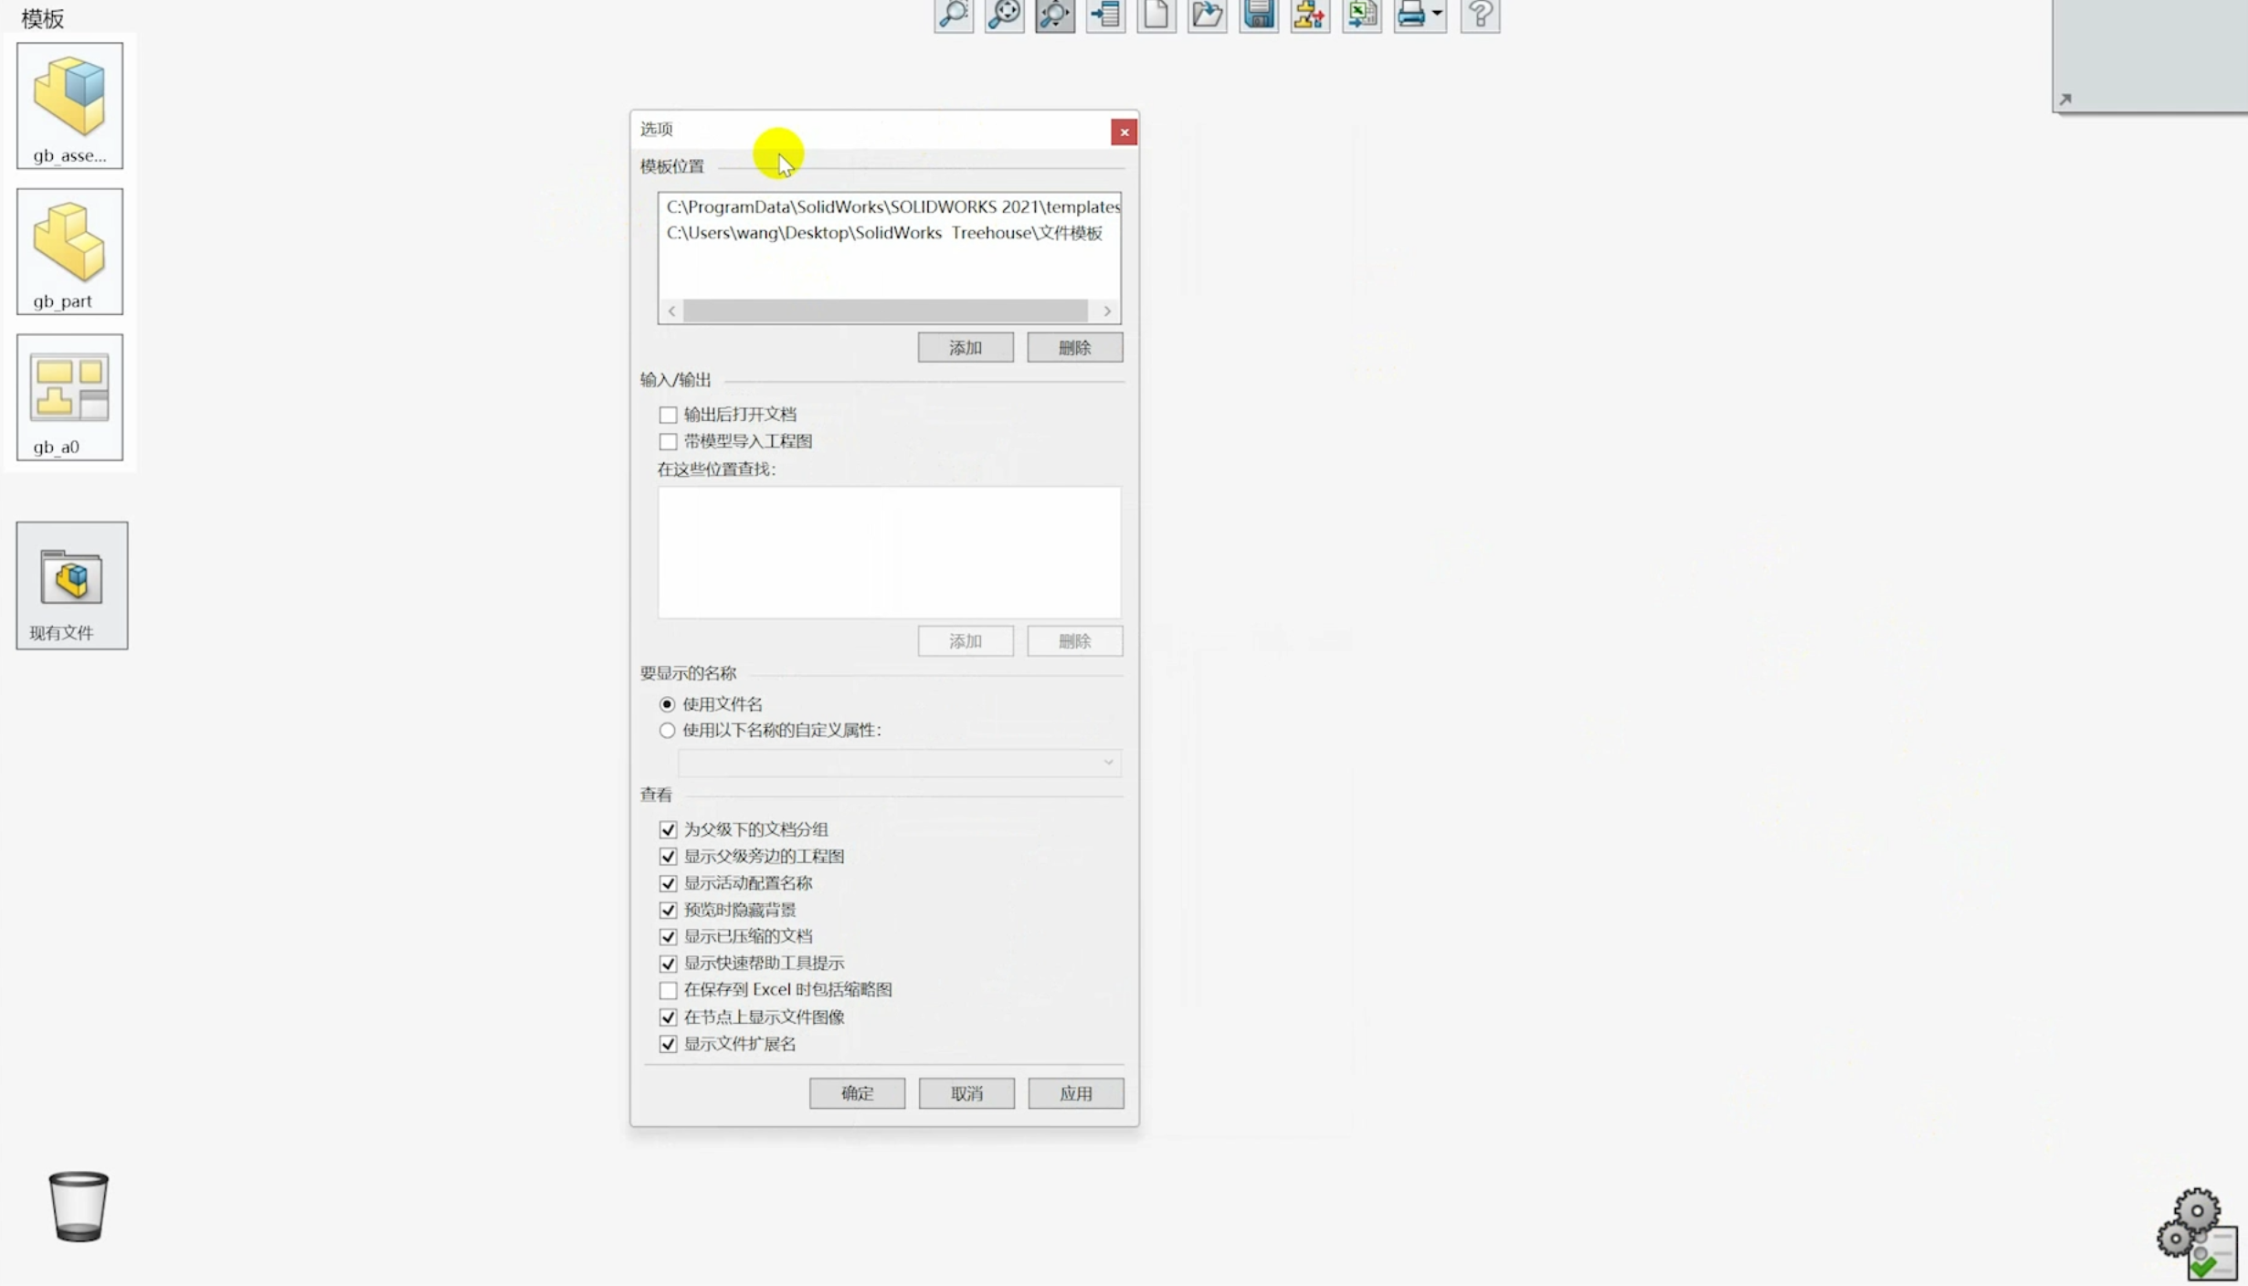Save the current tree structure

pos(1258,15)
